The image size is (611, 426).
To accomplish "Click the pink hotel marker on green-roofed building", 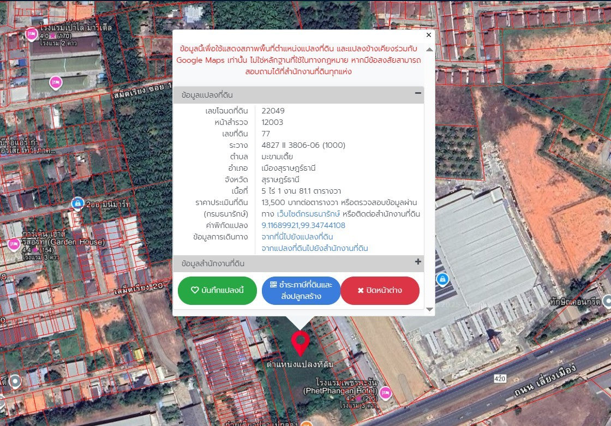I will pos(55,83).
